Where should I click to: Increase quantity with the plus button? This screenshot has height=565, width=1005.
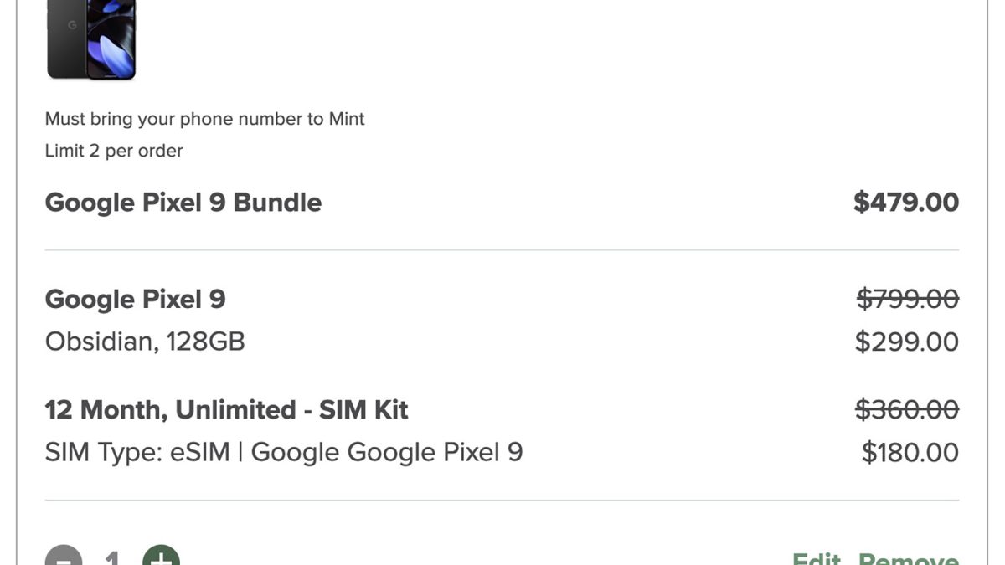click(161, 557)
